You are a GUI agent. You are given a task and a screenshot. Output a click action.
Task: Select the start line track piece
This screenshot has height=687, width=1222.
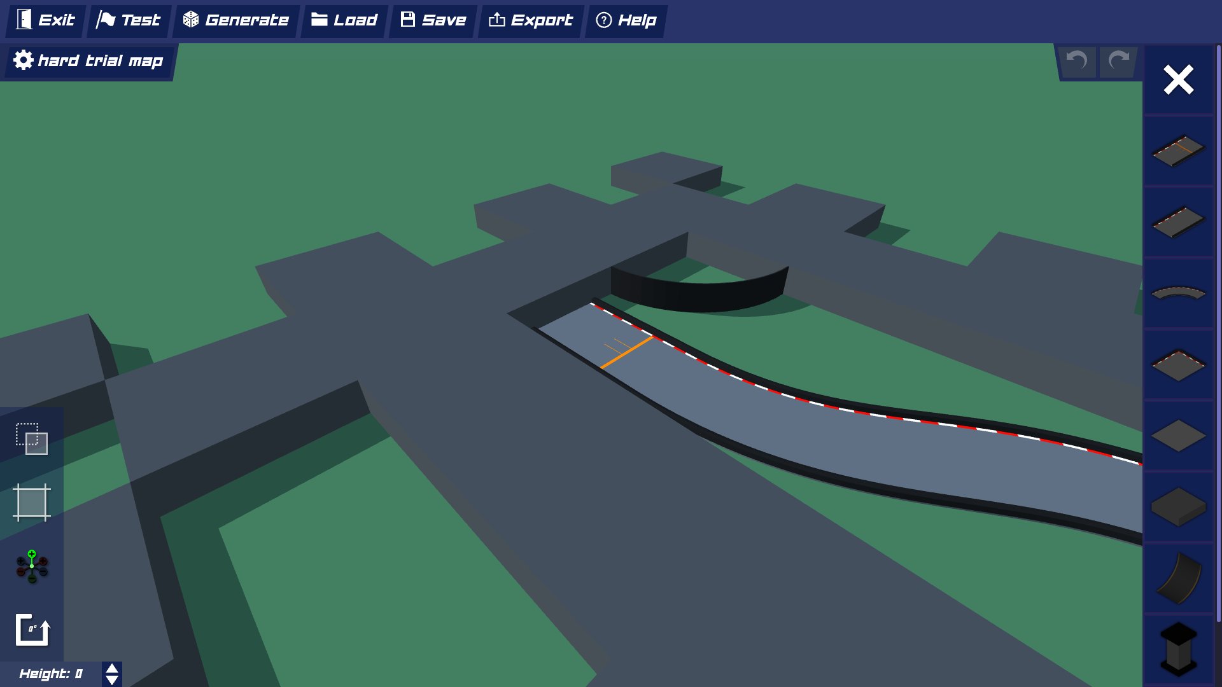pyautogui.click(x=1178, y=151)
